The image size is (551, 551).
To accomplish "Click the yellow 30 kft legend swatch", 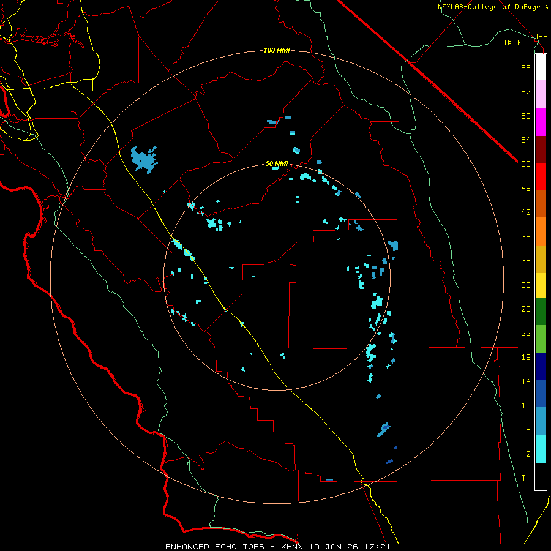I will [x=541, y=285].
